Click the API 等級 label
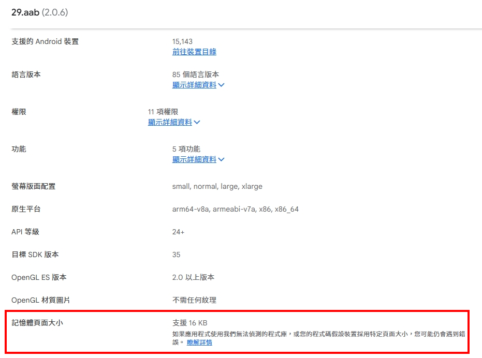Screen dimensions: 482x358 (25, 232)
